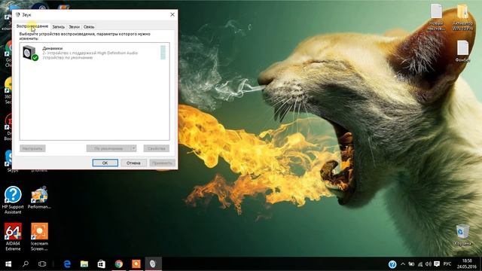The width and height of the screenshot is (482, 271).
Task: Click the network tray icon
Action: point(420,264)
